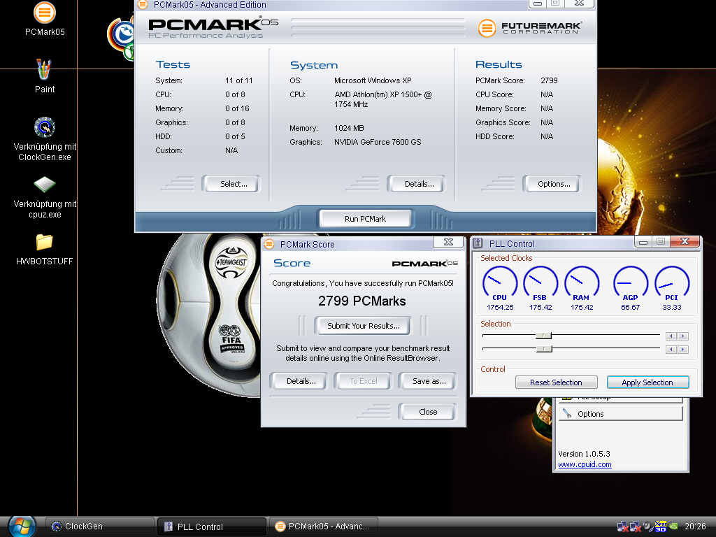Click the Microsoft Windows XP OS text
Viewport: 716px width, 537px height.
click(x=373, y=80)
